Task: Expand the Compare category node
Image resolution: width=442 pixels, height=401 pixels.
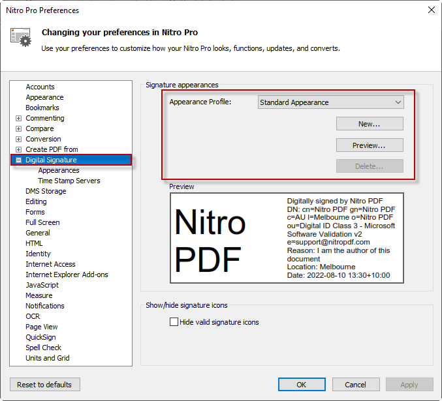Action: click(x=18, y=128)
